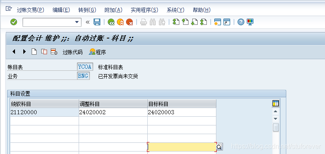Select cell 24020003
The image size is (325, 154).
(182, 112)
